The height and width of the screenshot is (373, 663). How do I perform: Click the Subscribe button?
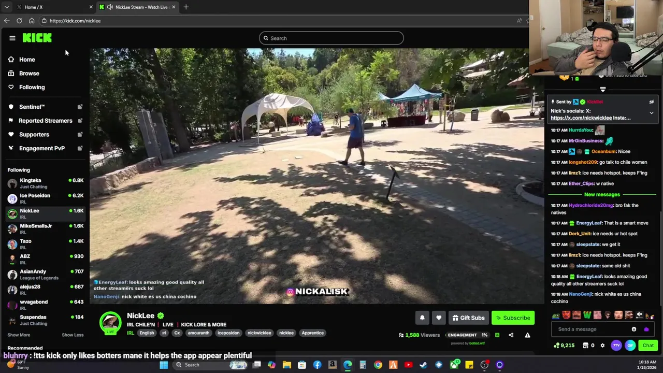click(x=513, y=318)
